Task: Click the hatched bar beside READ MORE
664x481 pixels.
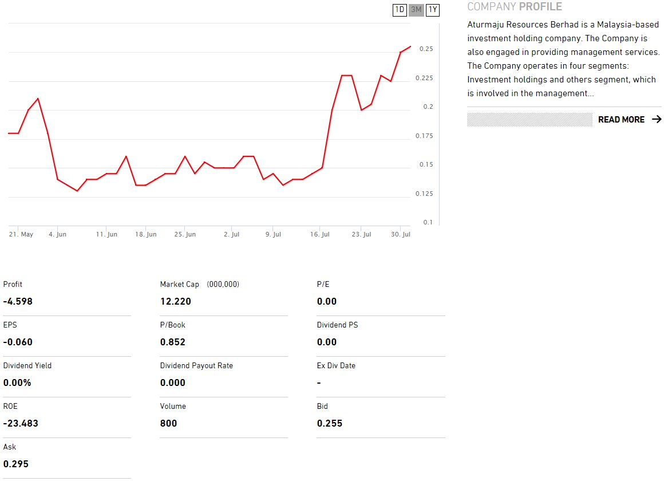Action: [529, 120]
